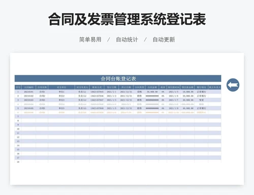Click the 合同名称 column header
The width and height of the screenshot is (254, 195).
[x=42, y=88]
